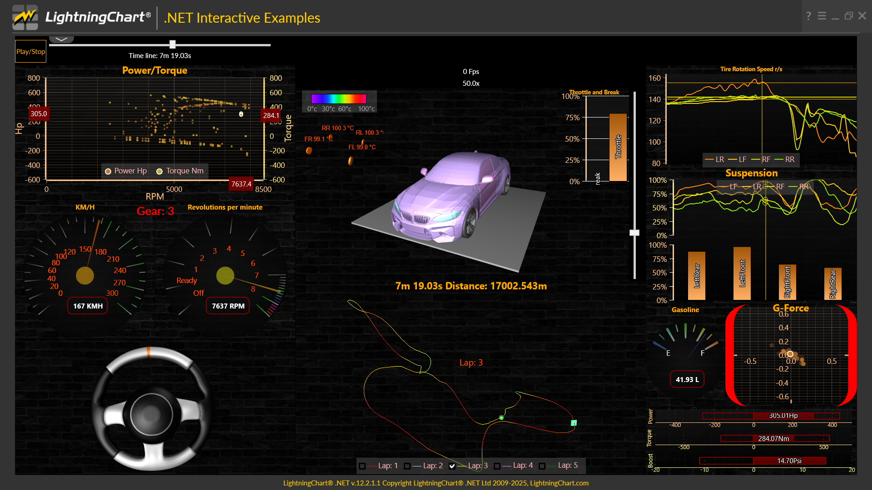
Task: Click the copyright footer text
Action: pyautogui.click(x=436, y=483)
